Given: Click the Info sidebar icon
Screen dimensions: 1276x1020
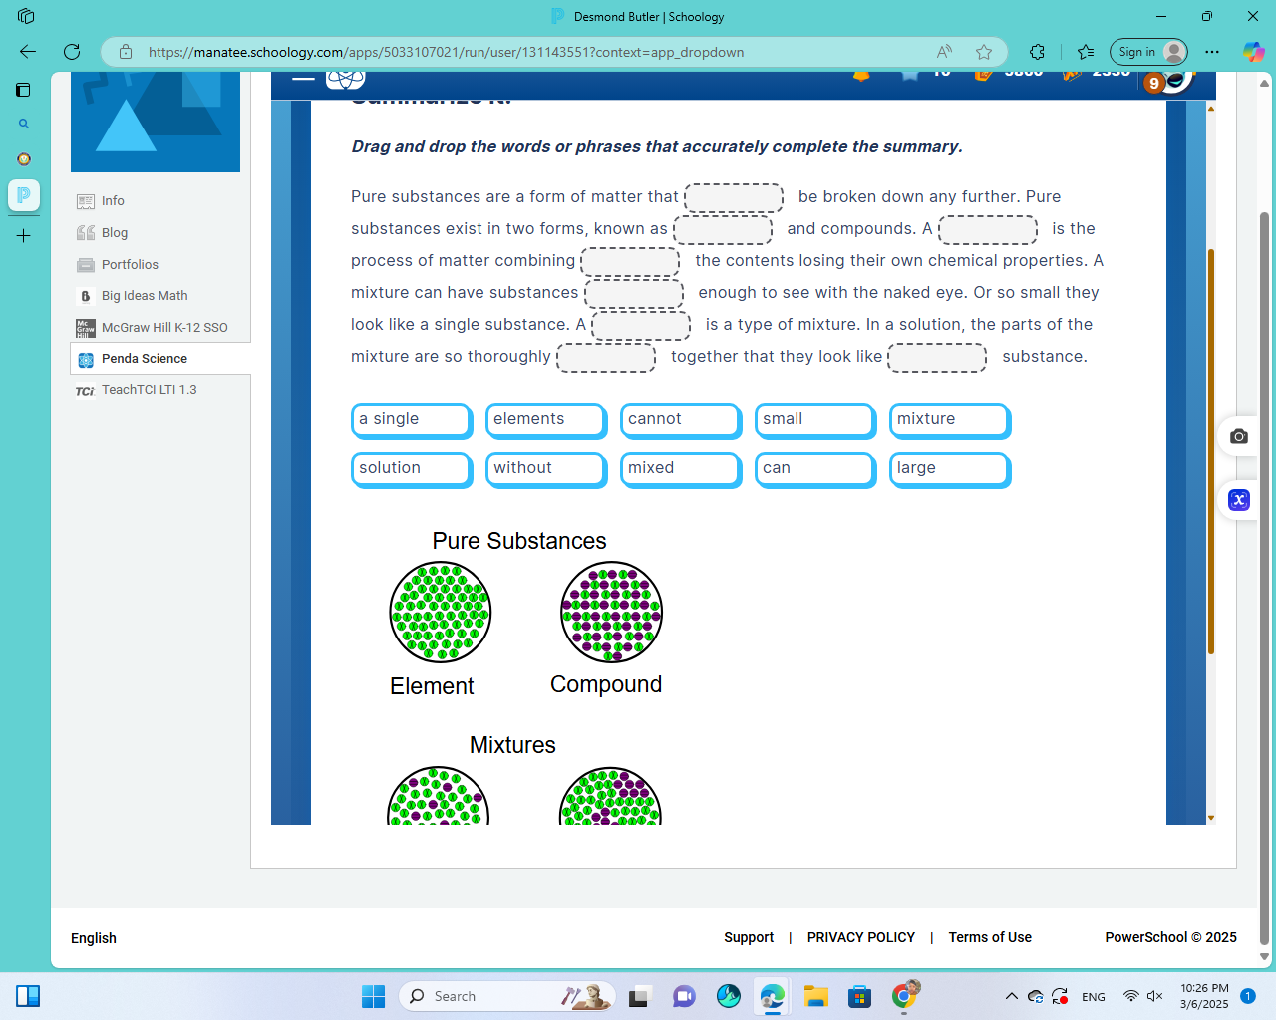Looking at the screenshot, I should click(x=86, y=201).
